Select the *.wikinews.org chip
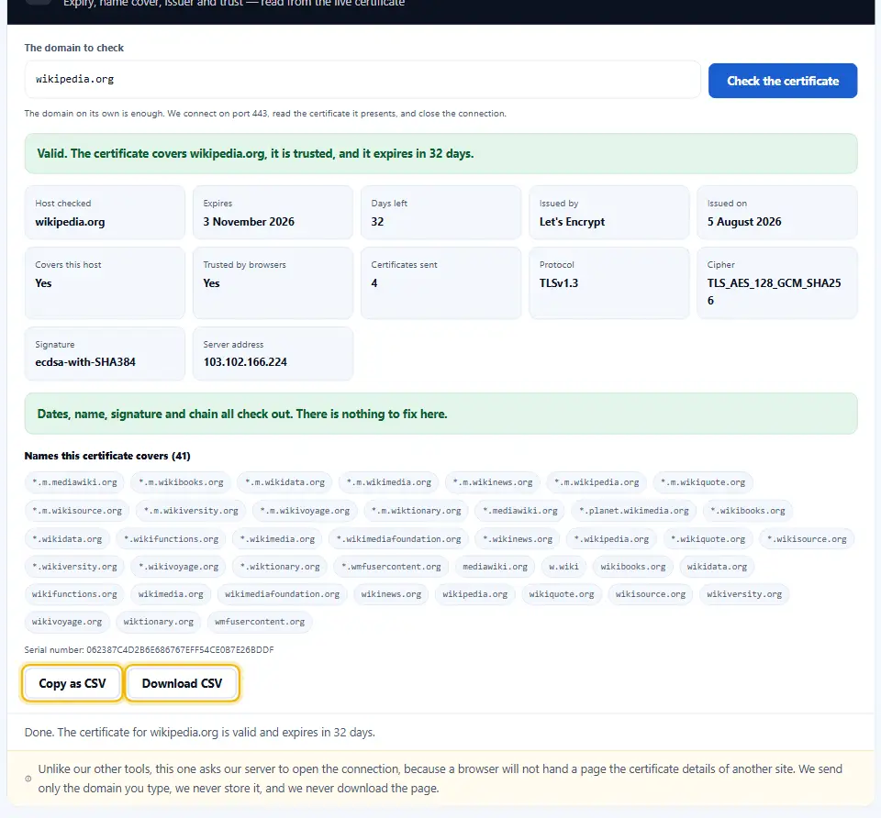The height and width of the screenshot is (818, 881). point(518,539)
